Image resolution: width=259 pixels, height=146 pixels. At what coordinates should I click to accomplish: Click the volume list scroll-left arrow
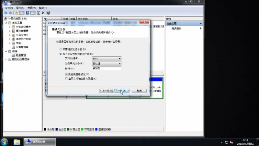(x=44, y=72)
